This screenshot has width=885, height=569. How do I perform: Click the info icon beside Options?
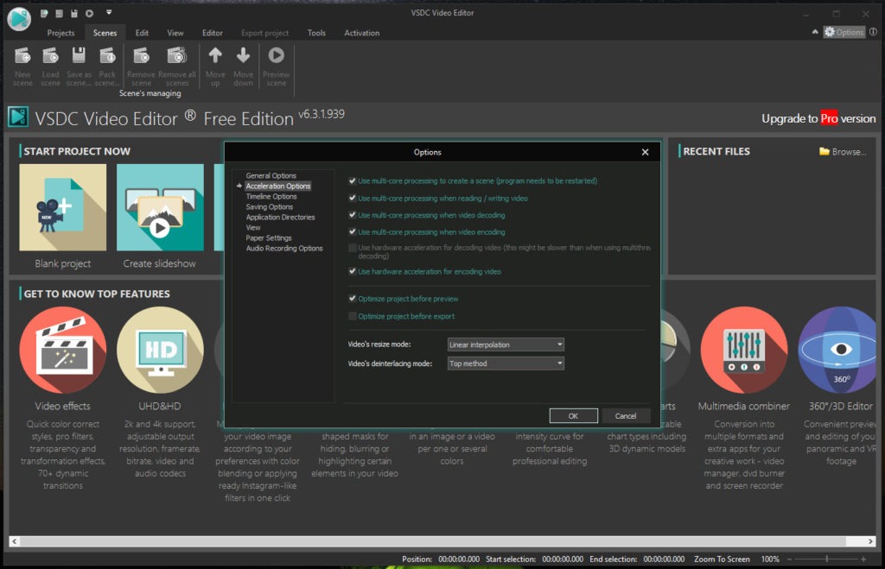(x=873, y=32)
